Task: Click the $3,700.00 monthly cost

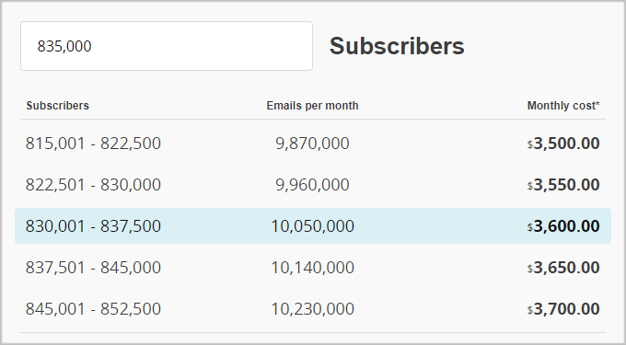Action: click(563, 309)
